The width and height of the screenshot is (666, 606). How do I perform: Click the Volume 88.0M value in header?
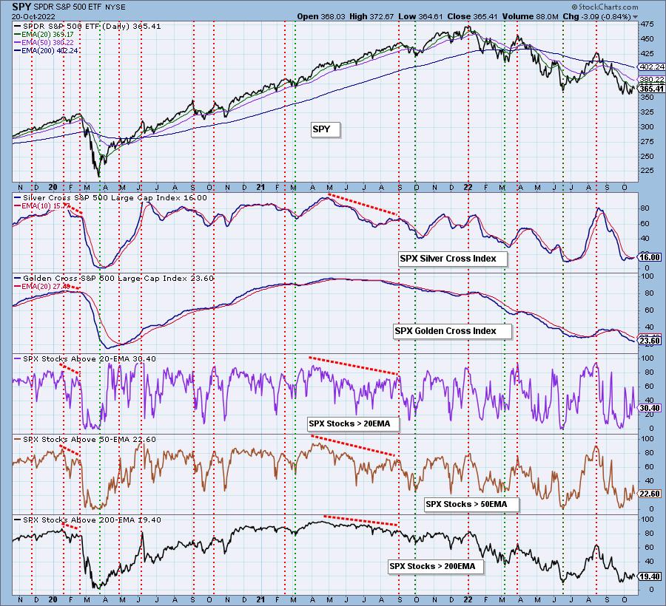[531, 16]
